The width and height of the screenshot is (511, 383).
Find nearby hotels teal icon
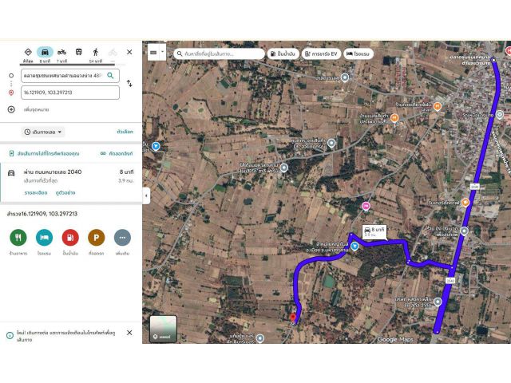45,238
